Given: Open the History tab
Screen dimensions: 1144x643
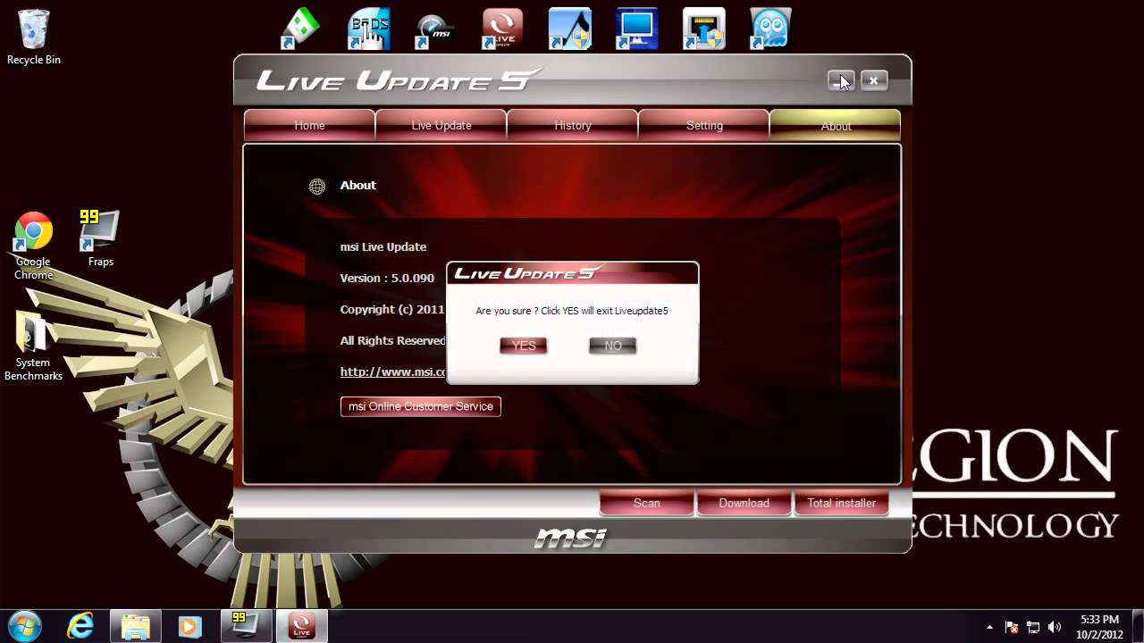Looking at the screenshot, I should [x=573, y=125].
